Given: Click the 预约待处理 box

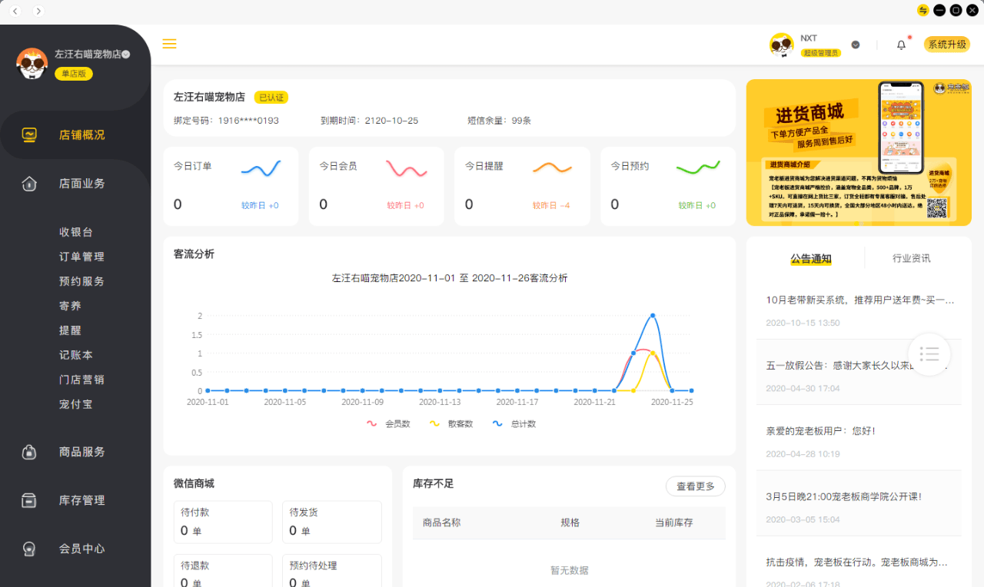Looking at the screenshot, I should (332, 570).
